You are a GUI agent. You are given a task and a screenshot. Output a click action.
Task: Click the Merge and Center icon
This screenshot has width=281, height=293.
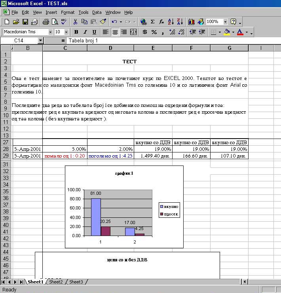tap(133, 32)
